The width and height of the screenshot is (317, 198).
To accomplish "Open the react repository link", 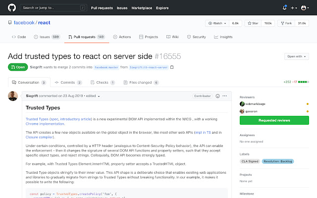I will point(44,23).
